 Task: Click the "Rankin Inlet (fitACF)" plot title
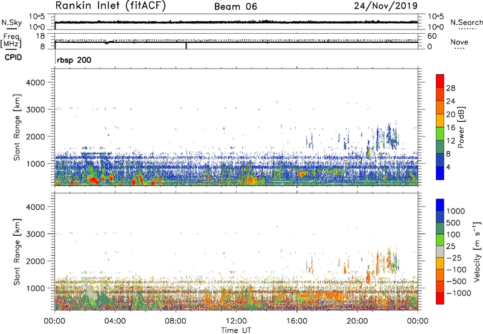click(x=110, y=6)
